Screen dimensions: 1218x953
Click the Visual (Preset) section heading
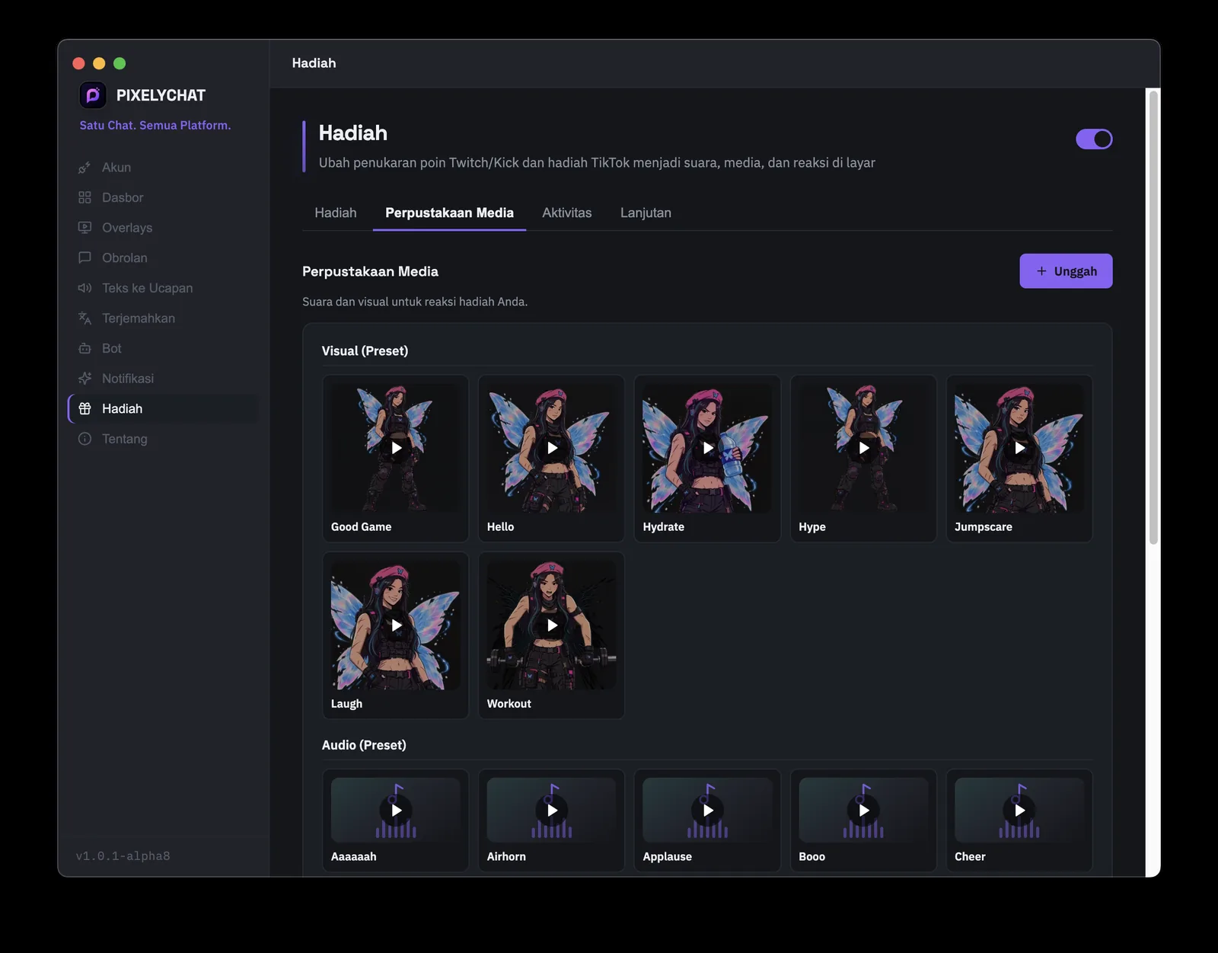pos(365,351)
